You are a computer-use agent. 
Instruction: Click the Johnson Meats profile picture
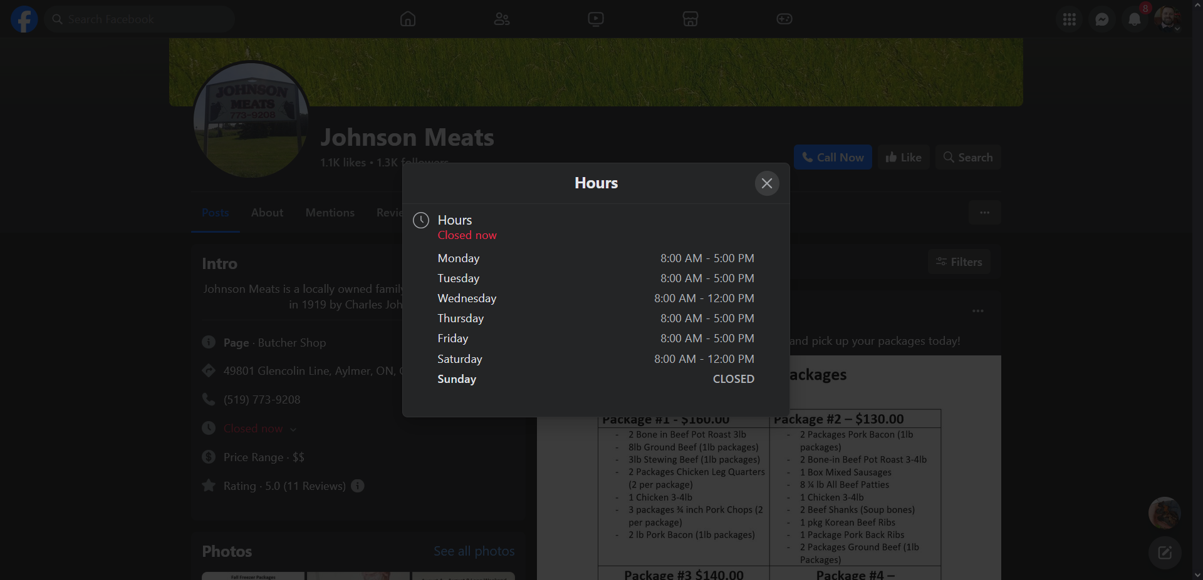pos(251,120)
